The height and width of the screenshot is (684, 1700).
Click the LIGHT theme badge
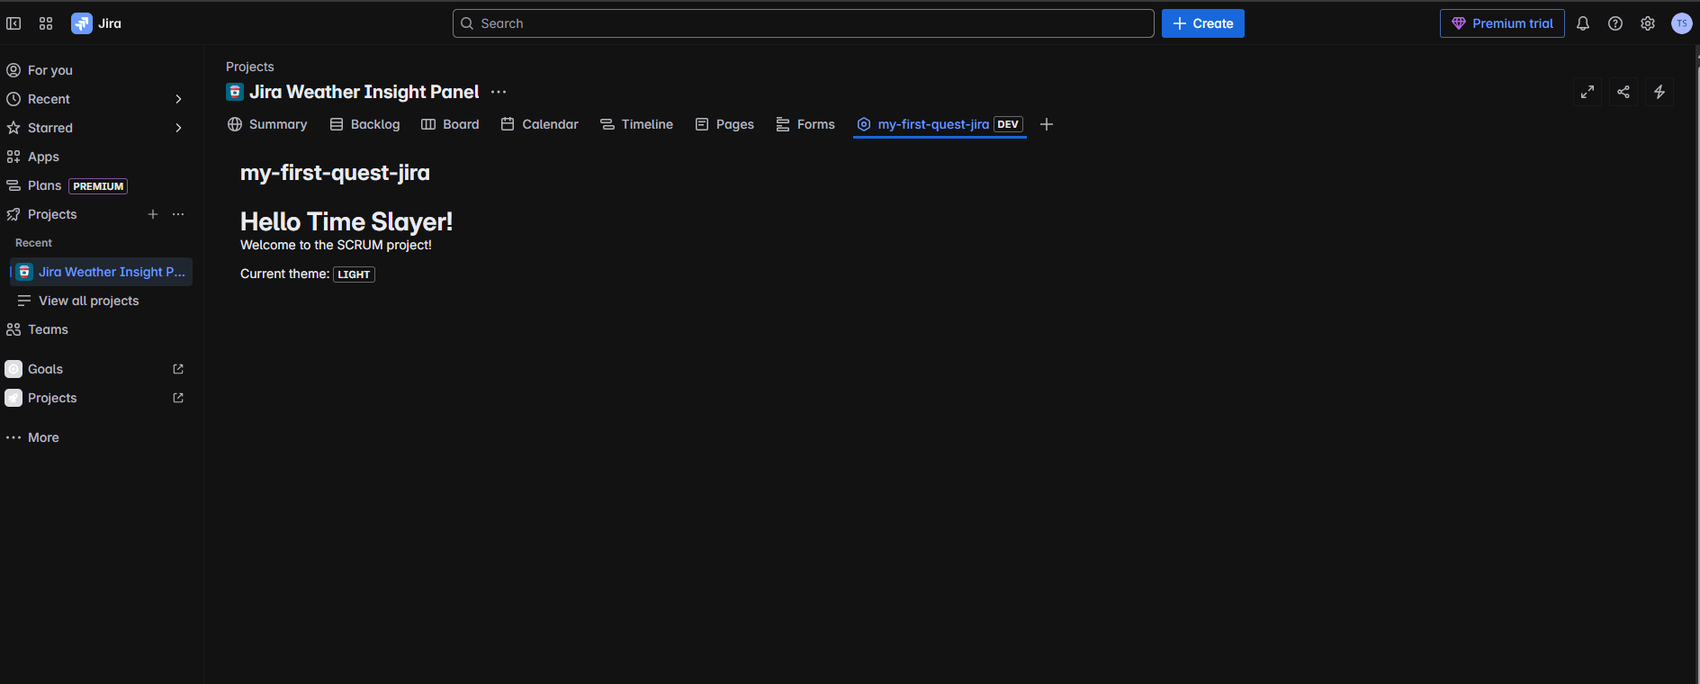pyautogui.click(x=354, y=274)
